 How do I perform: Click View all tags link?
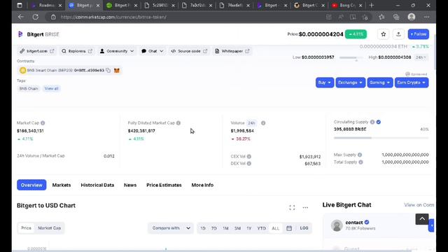pyautogui.click(x=51, y=89)
